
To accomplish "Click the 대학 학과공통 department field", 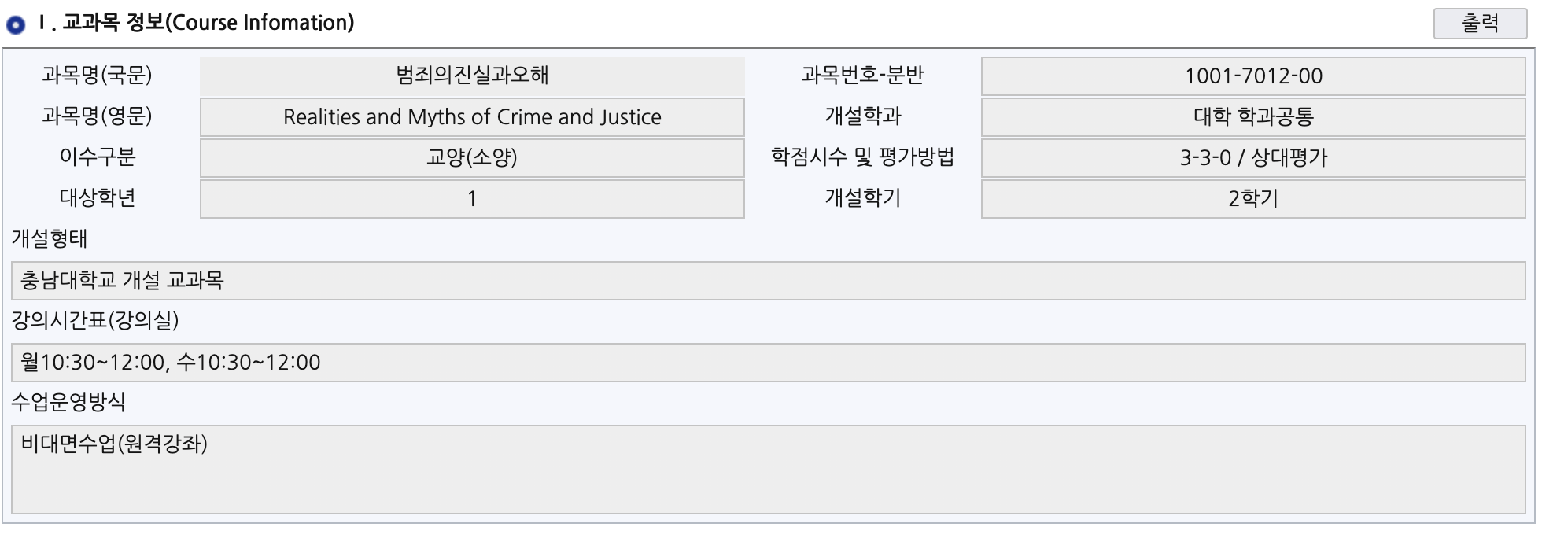I will point(1252,117).
